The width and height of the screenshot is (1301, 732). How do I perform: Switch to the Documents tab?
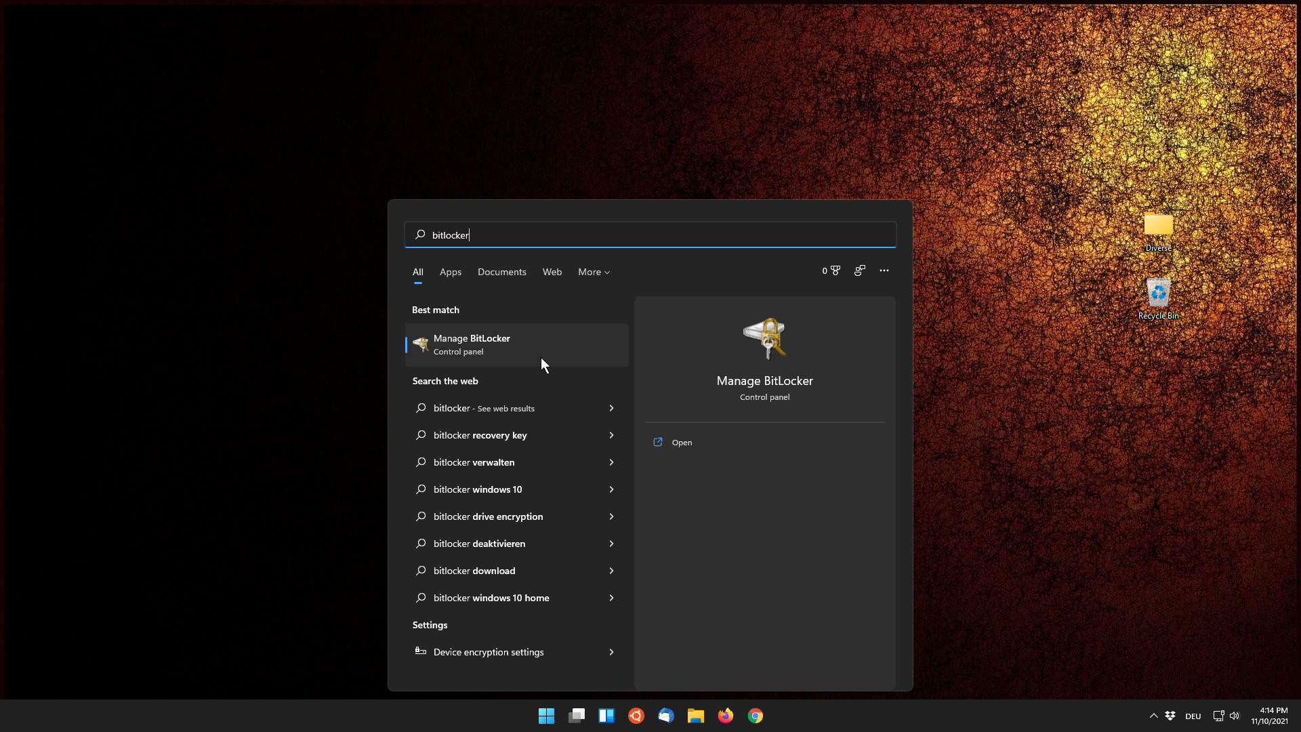(502, 272)
